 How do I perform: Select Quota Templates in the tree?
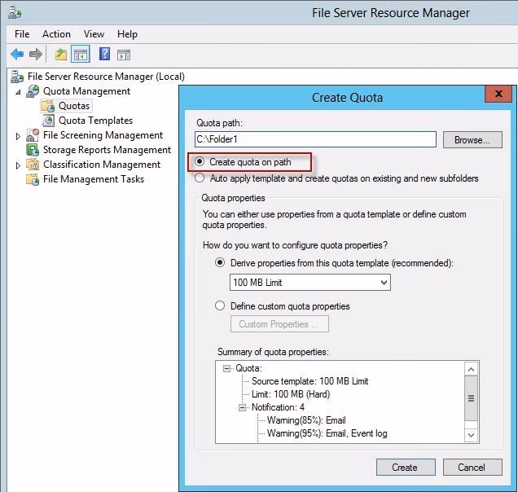tap(95, 121)
